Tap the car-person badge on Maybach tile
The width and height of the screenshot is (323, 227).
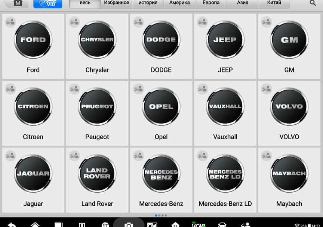(x=267, y=156)
